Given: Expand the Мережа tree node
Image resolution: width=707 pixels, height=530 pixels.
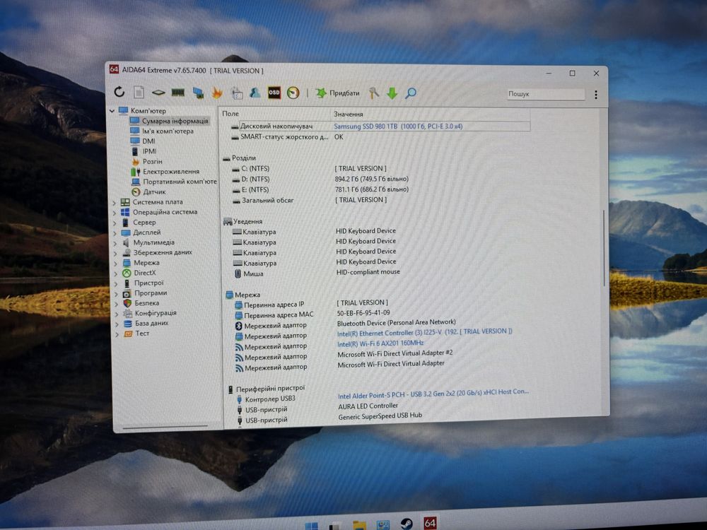Looking at the screenshot, I should tap(116, 264).
